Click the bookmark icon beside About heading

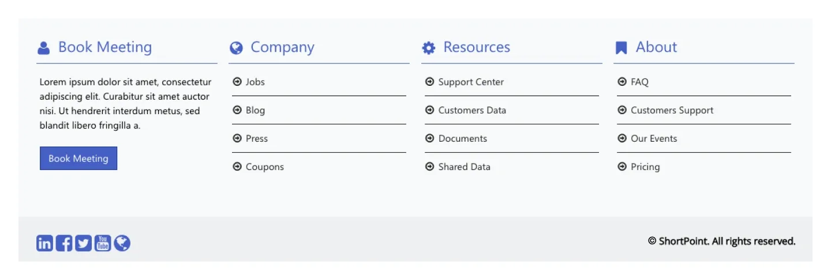point(621,48)
